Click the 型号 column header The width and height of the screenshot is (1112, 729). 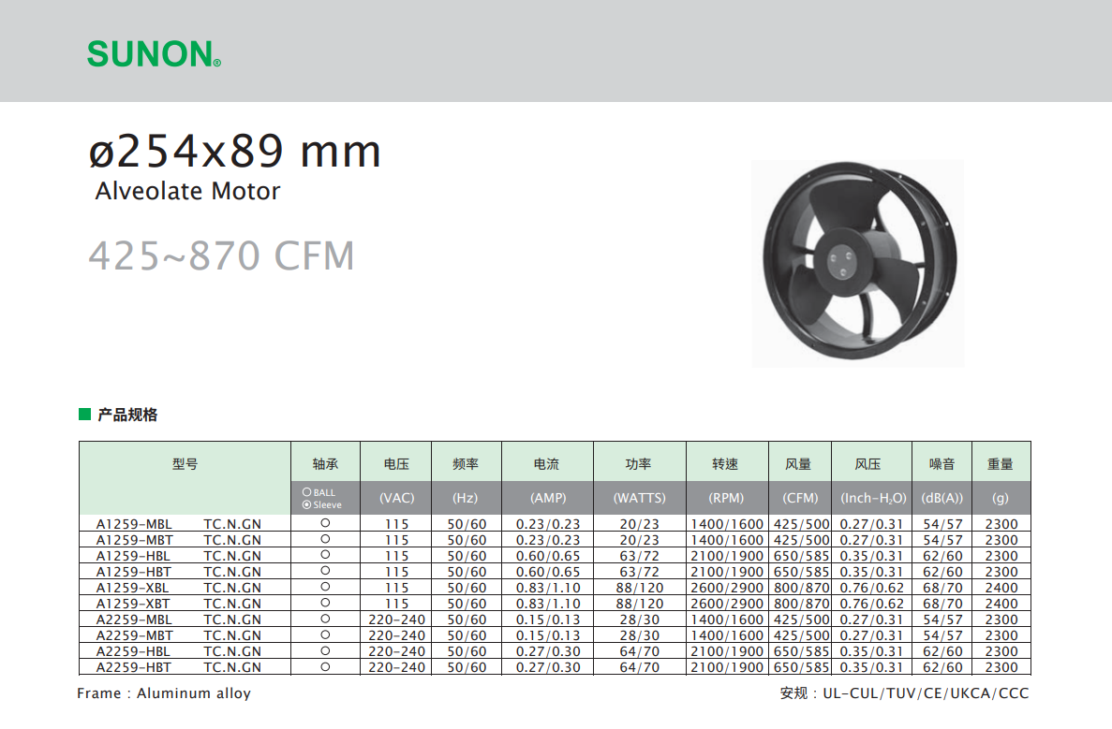tap(185, 464)
